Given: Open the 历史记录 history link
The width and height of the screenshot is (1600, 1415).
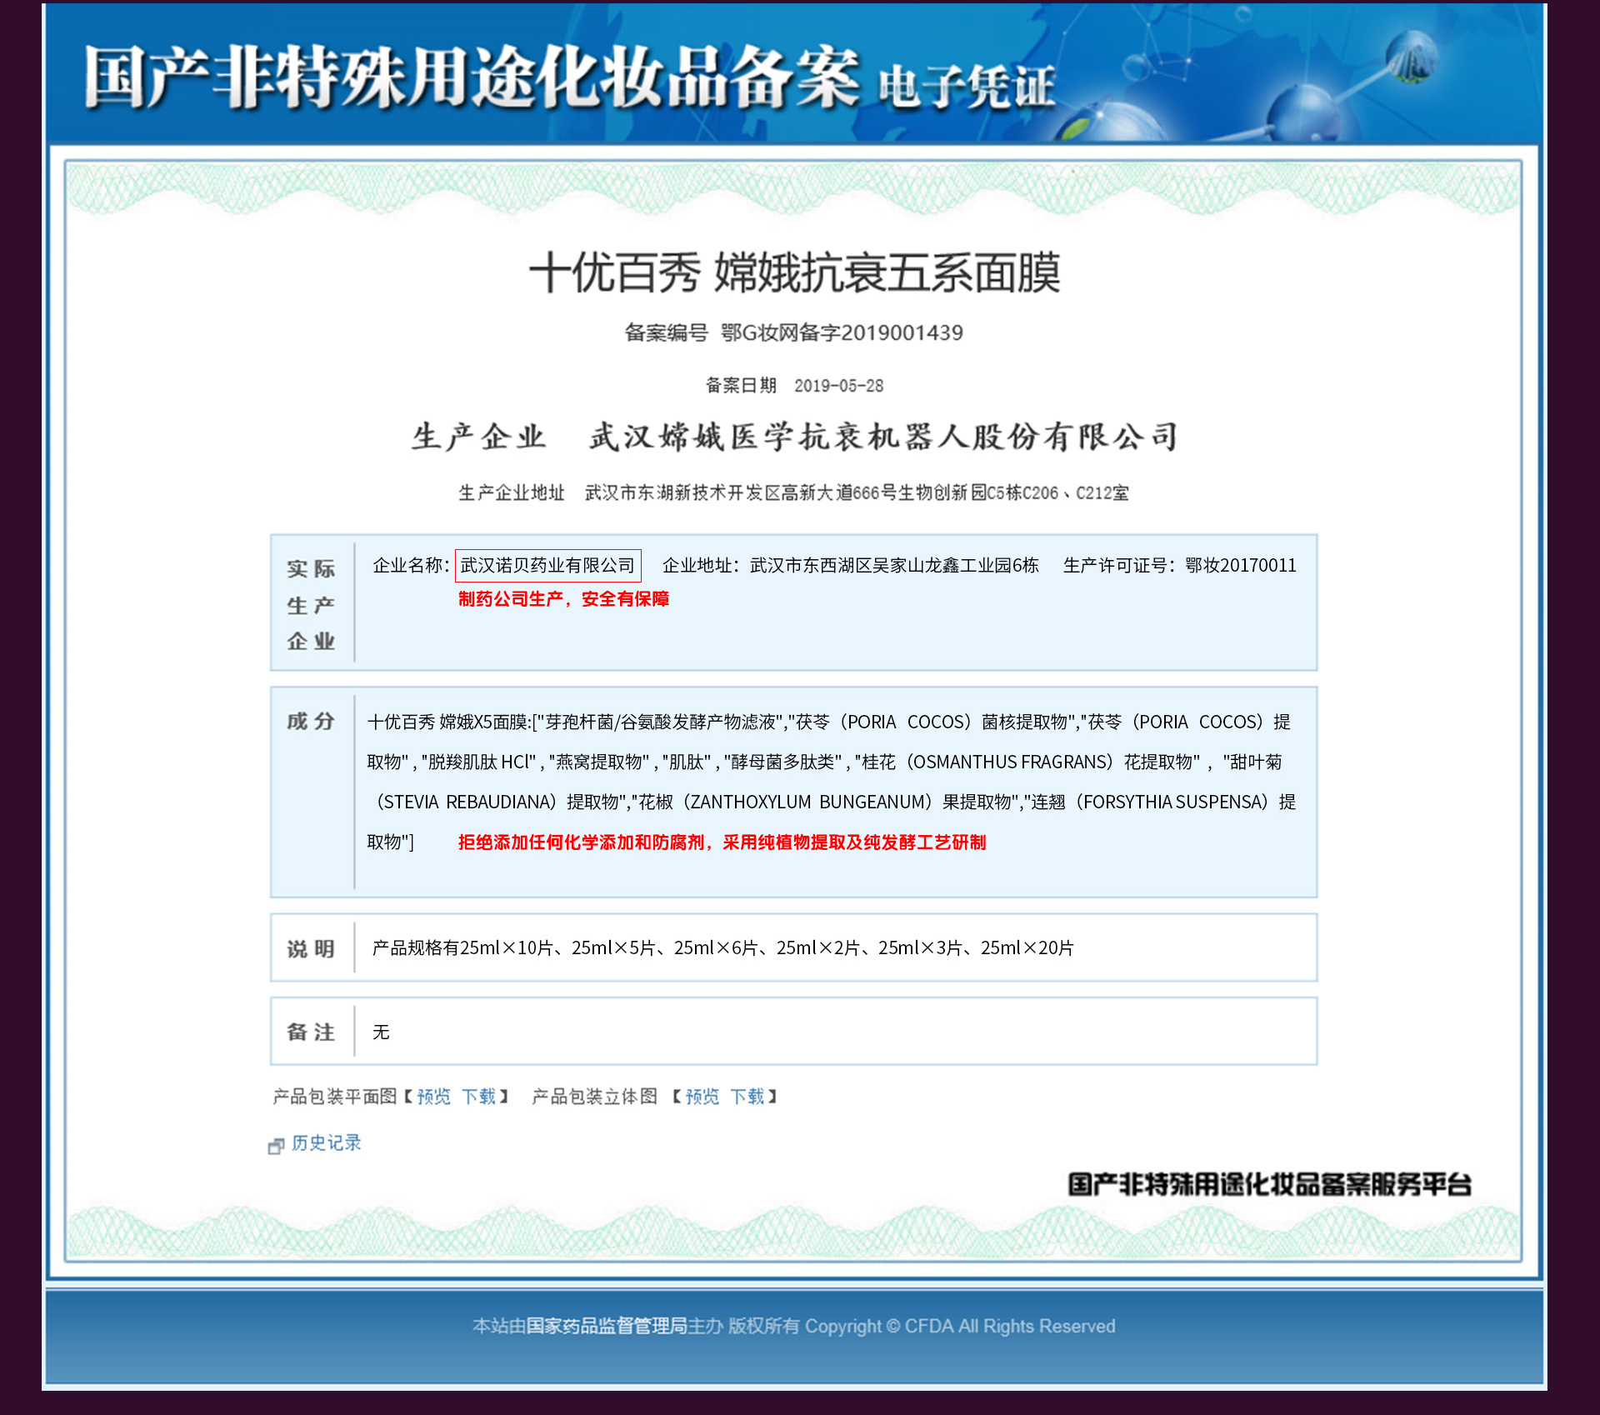Looking at the screenshot, I should click(327, 1142).
